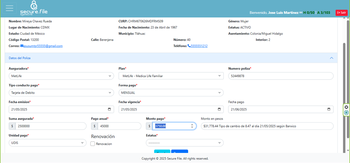Open the Tipo conducto pago dropdown
The height and width of the screenshot is (163, 350).
coord(61,93)
